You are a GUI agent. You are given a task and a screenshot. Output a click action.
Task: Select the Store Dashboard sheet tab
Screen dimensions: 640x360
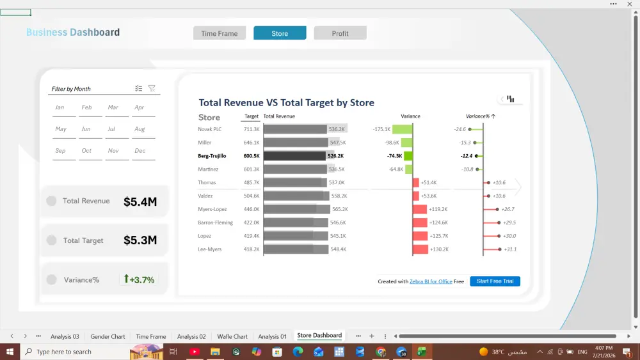(319, 336)
